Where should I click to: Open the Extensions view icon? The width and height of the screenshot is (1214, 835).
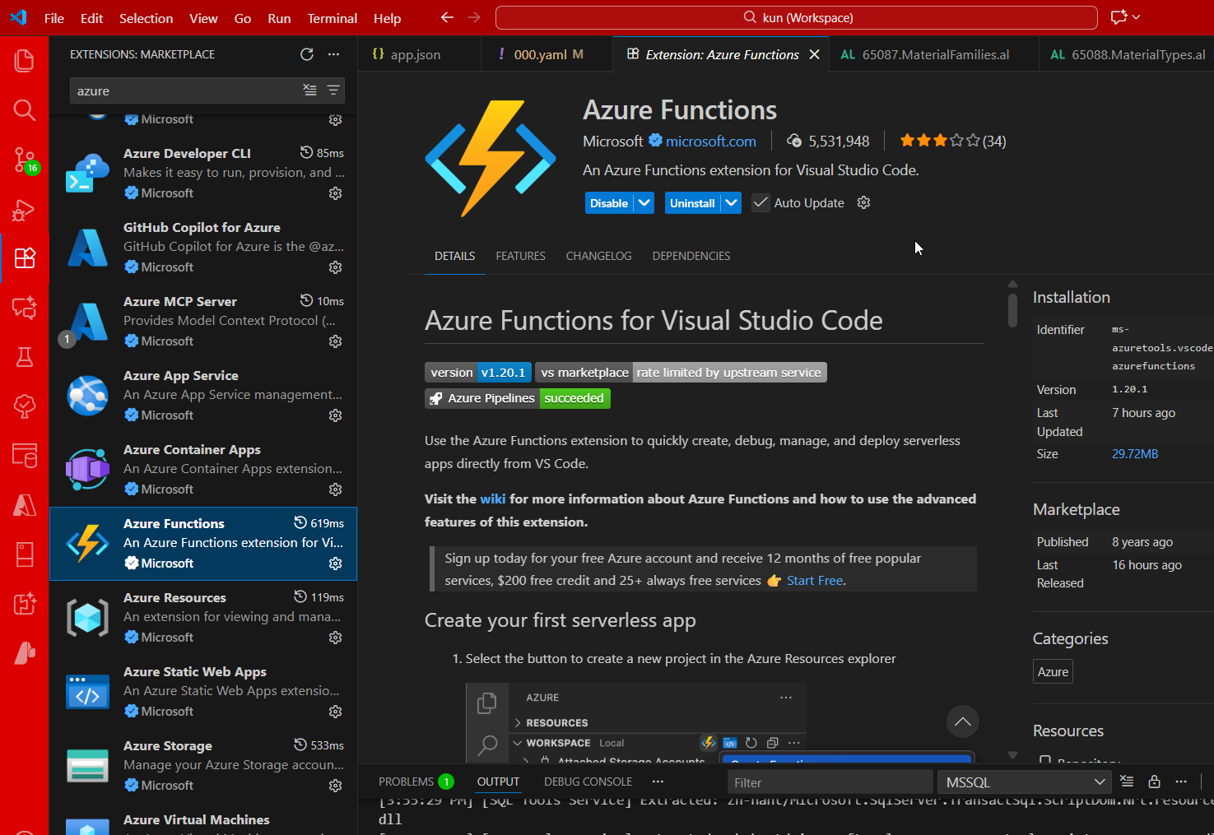click(25, 258)
